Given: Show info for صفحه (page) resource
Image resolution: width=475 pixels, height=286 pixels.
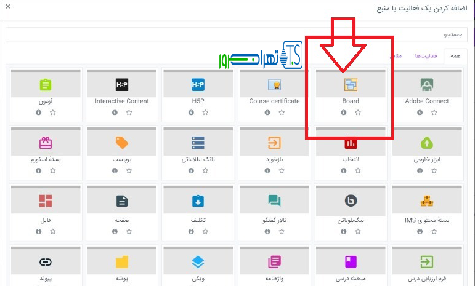Looking at the screenshot, I should coord(115,231).
